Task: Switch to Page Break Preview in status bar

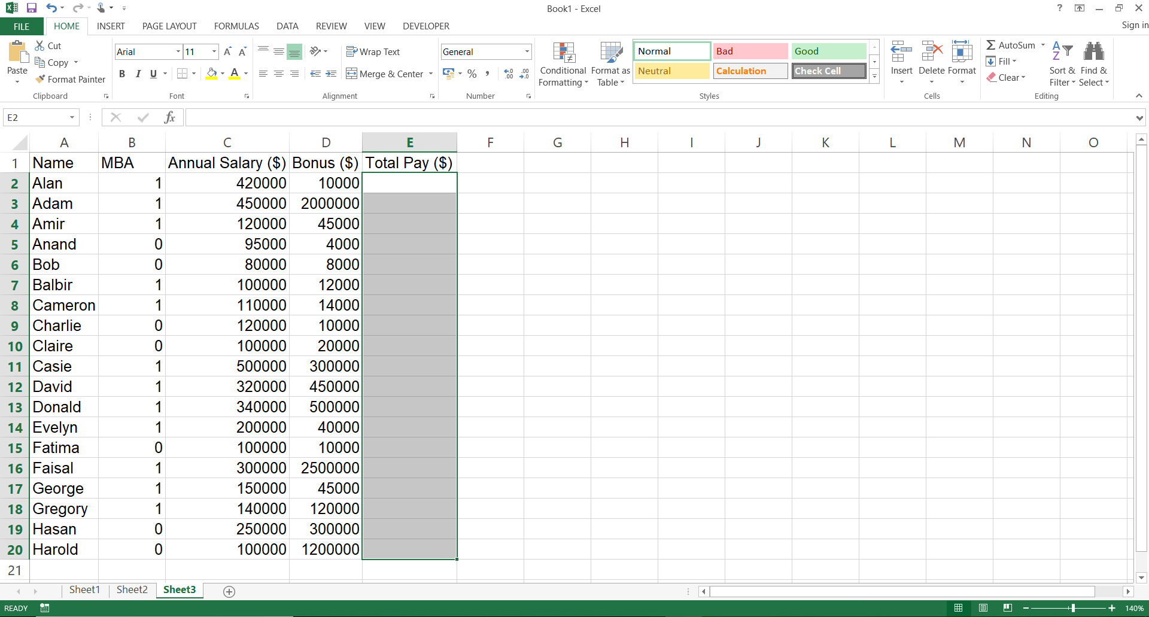Action: tap(1008, 608)
